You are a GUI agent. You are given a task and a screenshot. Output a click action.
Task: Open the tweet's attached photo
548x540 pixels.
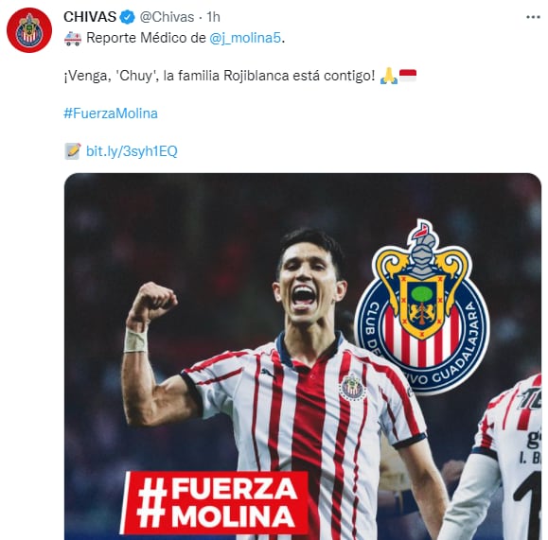coord(303,357)
